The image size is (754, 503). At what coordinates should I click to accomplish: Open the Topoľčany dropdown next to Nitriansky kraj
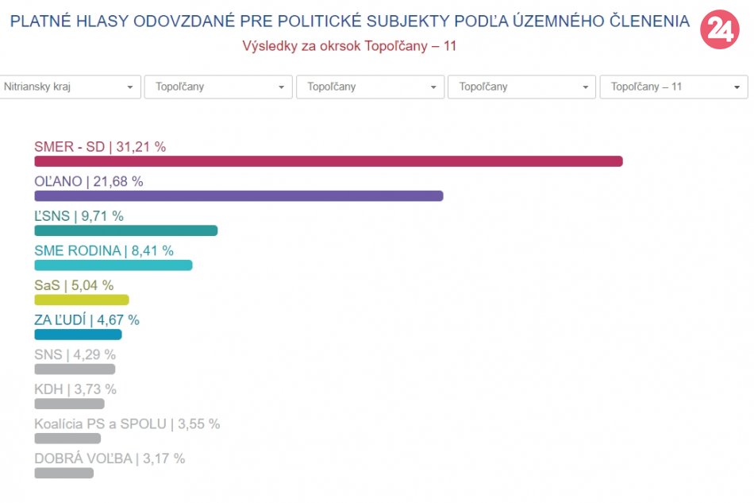pos(217,87)
